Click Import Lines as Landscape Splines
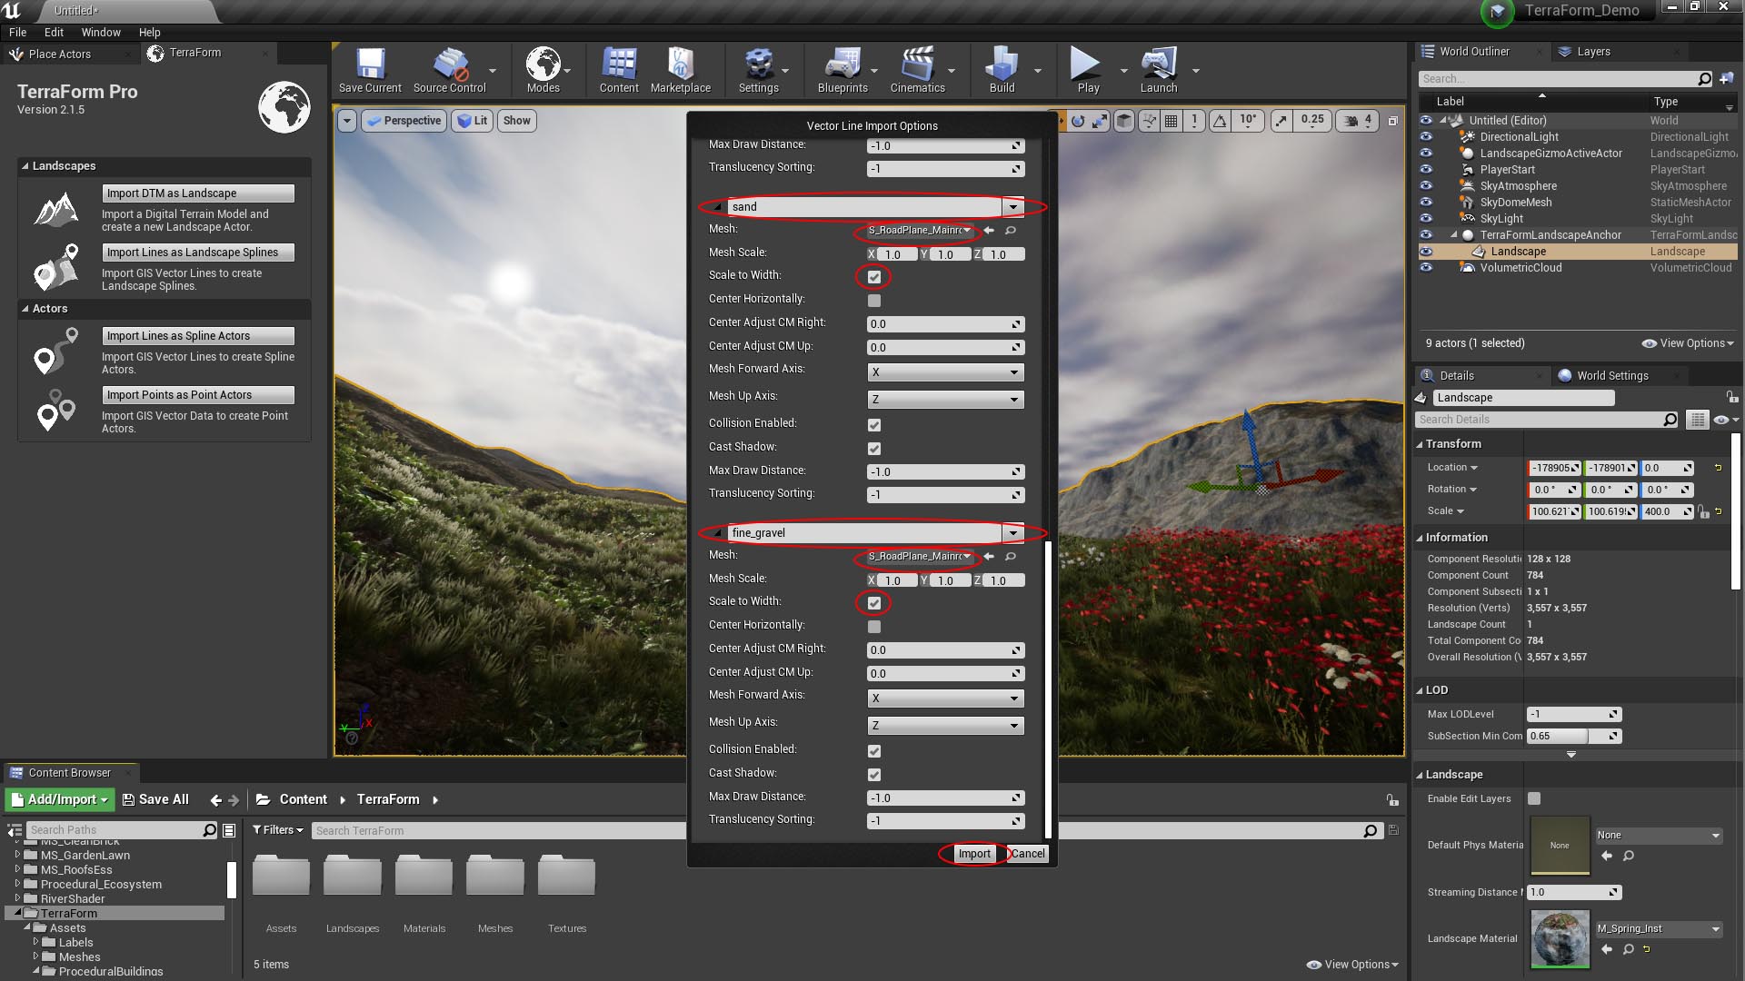 (198, 253)
